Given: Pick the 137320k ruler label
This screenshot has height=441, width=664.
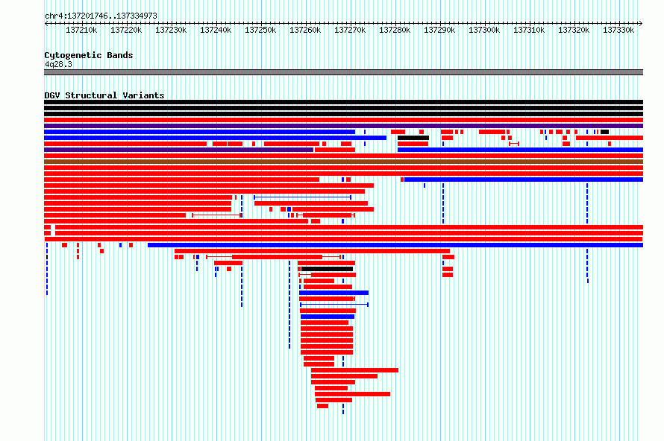Looking at the screenshot, I should point(574,30).
